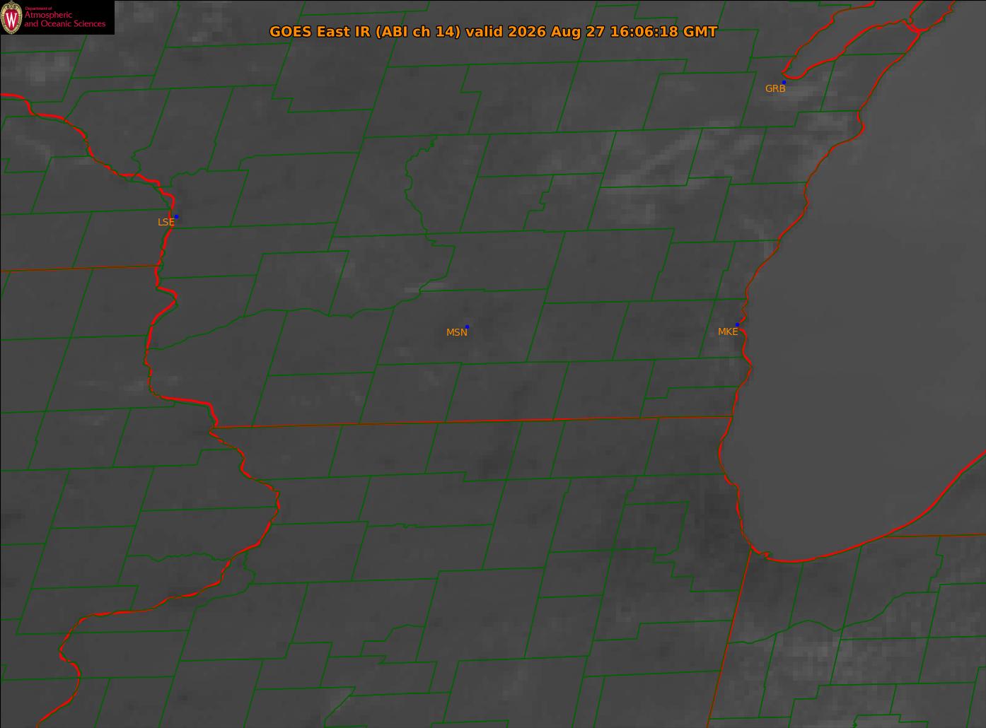This screenshot has height=728, width=986.
Task: Select the MKE station label
Action: coord(728,331)
